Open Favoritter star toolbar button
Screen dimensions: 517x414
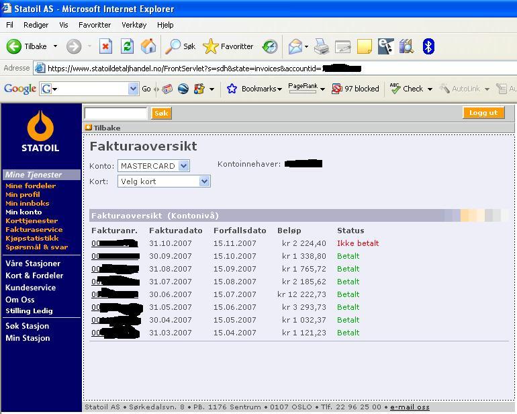tap(228, 46)
